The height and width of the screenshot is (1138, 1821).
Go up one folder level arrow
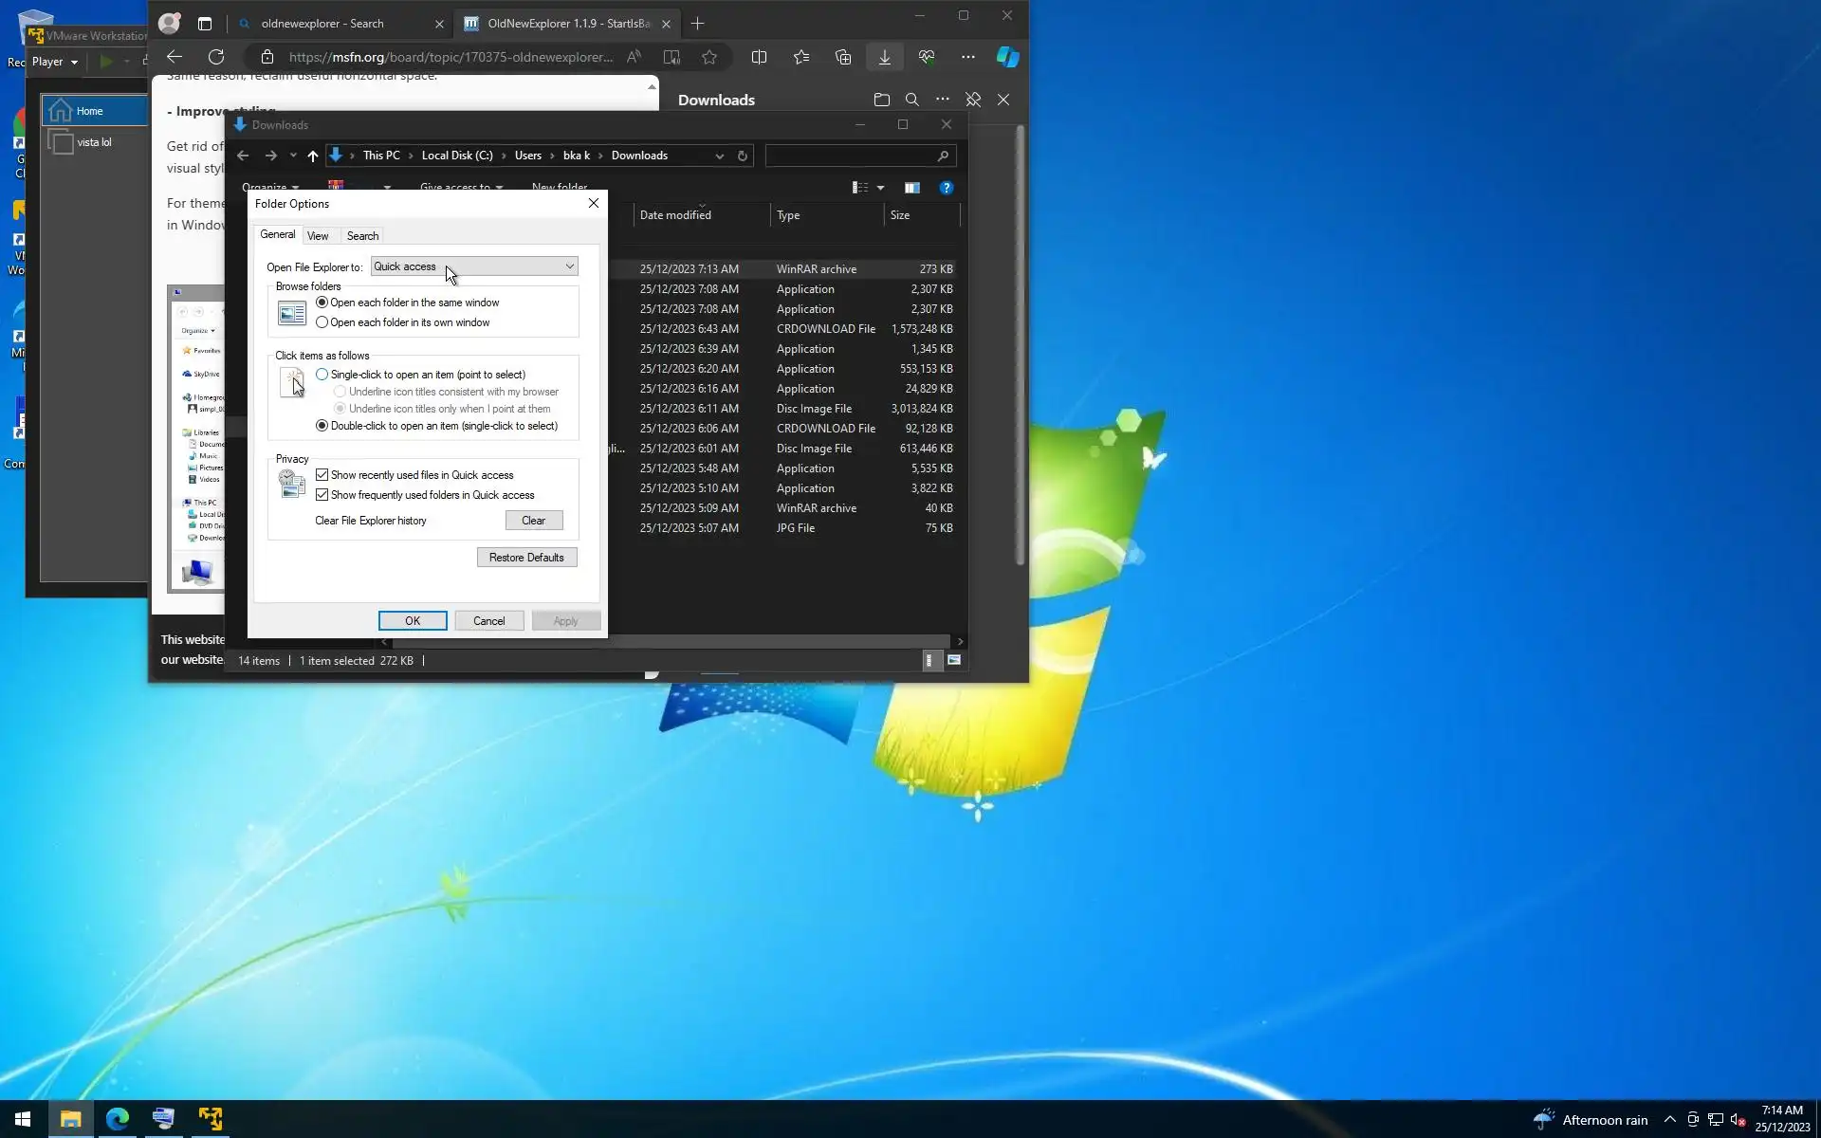tap(312, 156)
